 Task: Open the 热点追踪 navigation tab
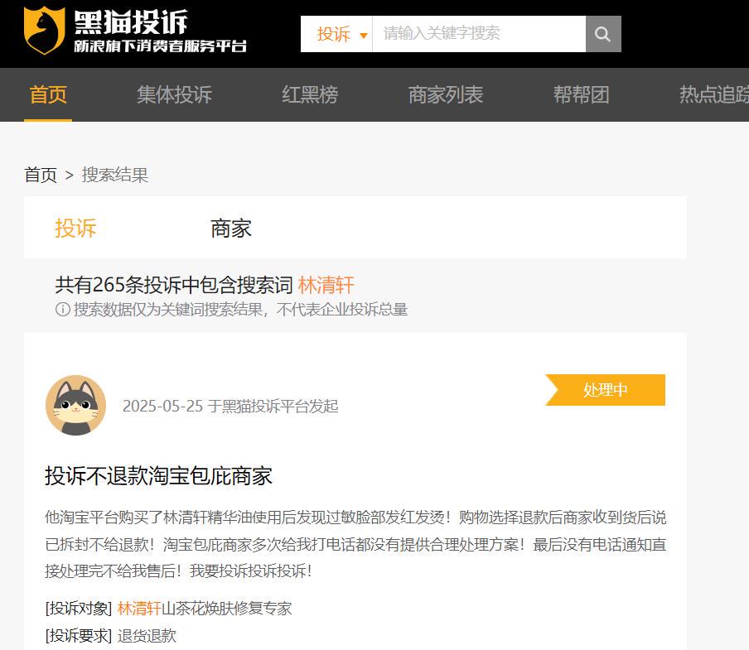714,94
